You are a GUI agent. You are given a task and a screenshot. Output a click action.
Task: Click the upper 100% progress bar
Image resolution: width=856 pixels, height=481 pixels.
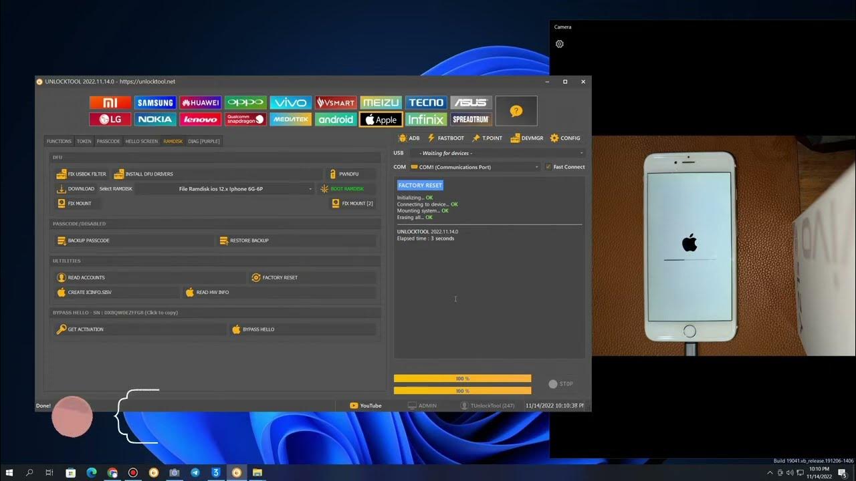462,379
